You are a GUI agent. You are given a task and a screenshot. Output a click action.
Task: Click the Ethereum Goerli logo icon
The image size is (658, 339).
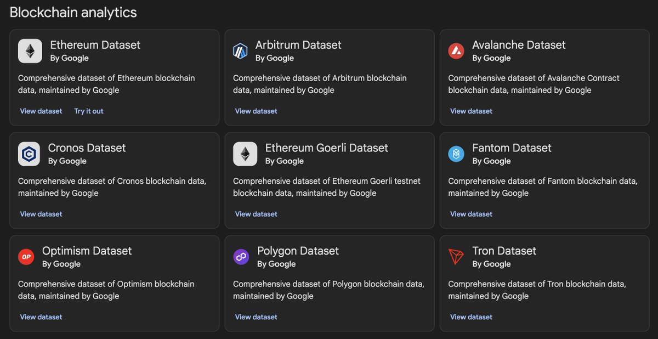point(245,154)
